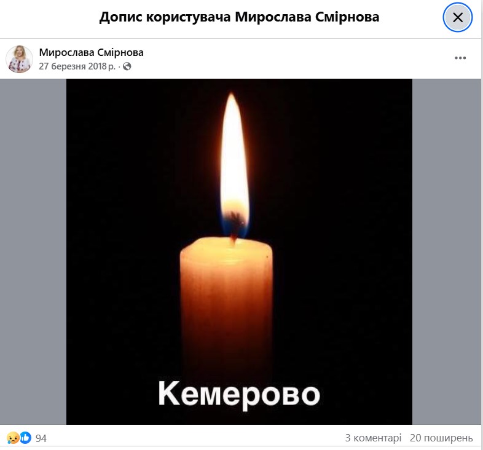View the 20 поширень list
The image size is (483, 450).
[441, 438]
